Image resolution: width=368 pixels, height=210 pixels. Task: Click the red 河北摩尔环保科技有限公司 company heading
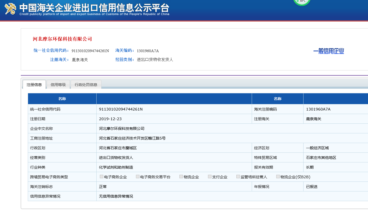(62, 39)
